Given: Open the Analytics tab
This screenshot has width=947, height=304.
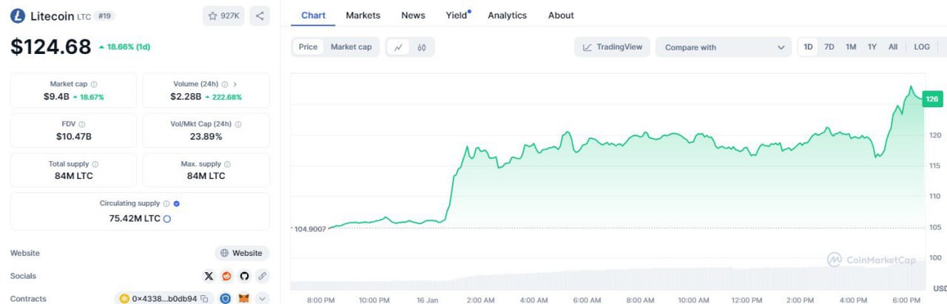Looking at the screenshot, I should [x=508, y=15].
